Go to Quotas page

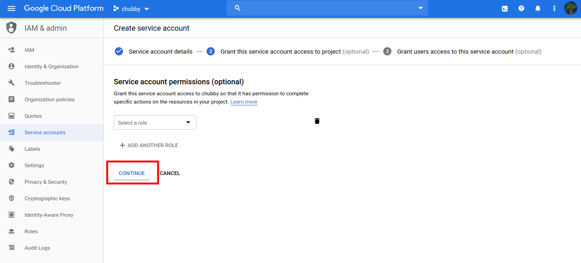pyautogui.click(x=51, y=116)
